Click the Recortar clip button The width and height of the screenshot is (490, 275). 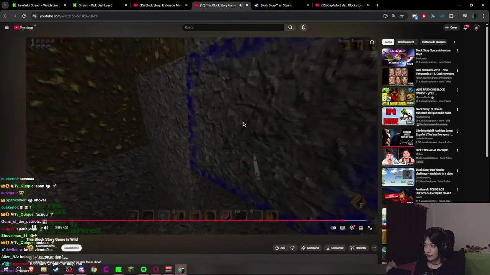358,248
